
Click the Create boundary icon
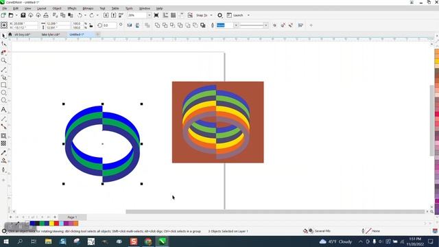pos(203,25)
